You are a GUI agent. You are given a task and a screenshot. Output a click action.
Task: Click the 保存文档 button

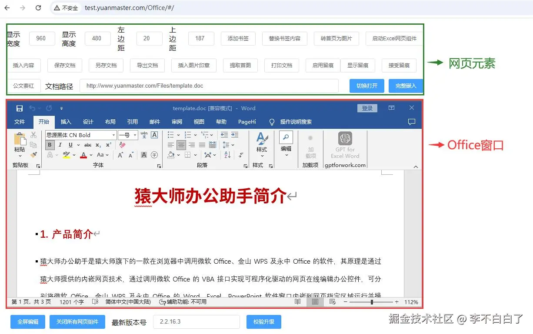(x=64, y=65)
